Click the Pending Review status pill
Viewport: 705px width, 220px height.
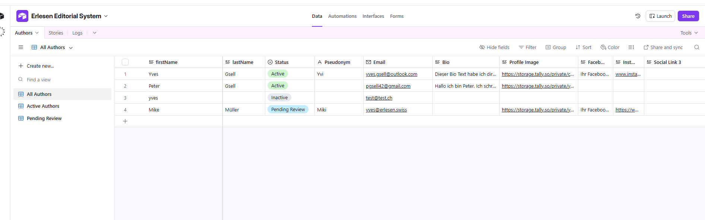click(288, 110)
